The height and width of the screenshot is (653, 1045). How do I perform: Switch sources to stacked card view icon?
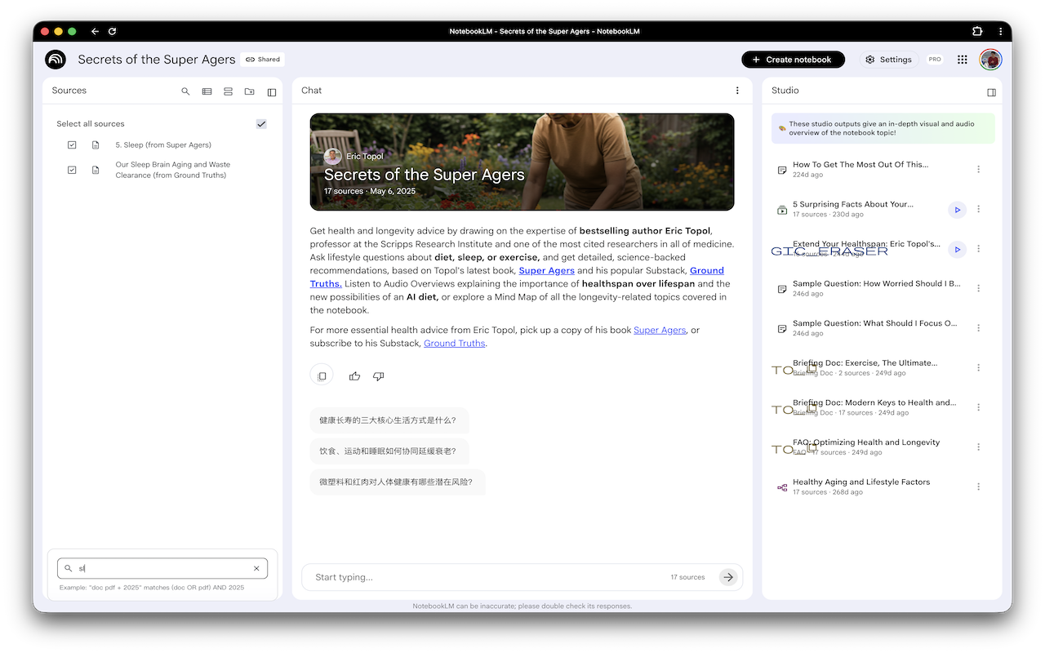pos(229,91)
